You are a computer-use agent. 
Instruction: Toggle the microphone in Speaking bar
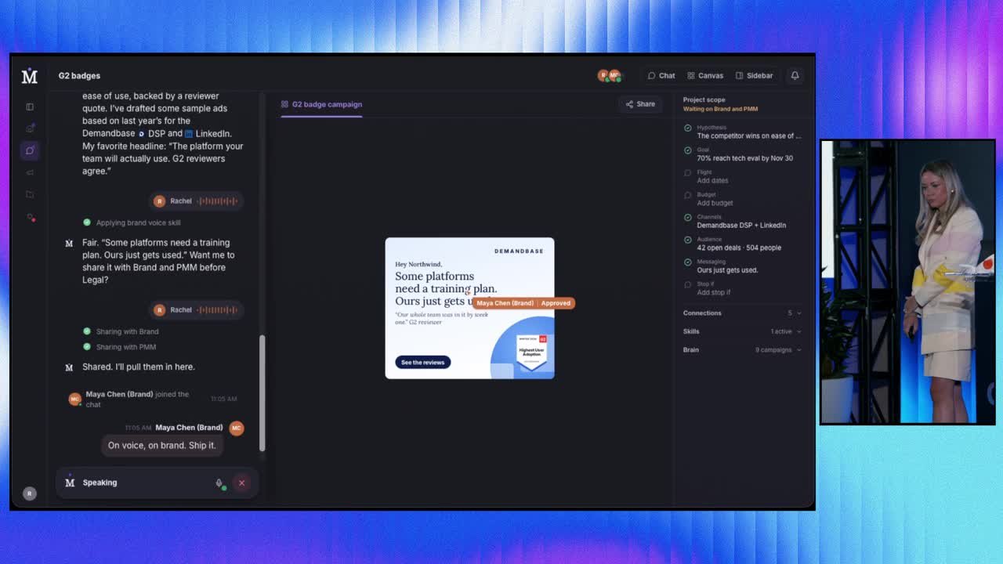click(219, 483)
